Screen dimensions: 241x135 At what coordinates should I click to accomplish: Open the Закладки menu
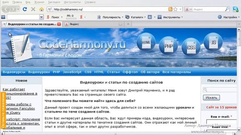click(x=54, y=2)
